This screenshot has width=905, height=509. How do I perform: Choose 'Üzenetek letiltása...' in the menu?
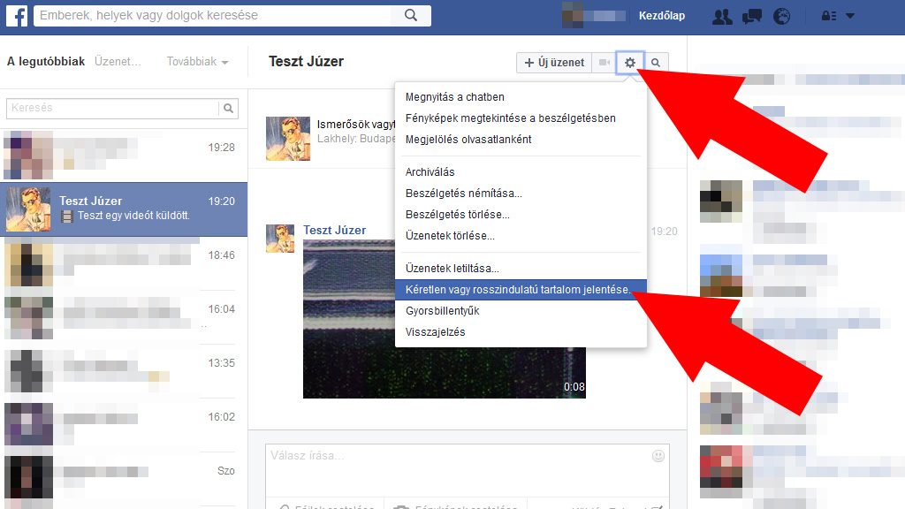452,268
